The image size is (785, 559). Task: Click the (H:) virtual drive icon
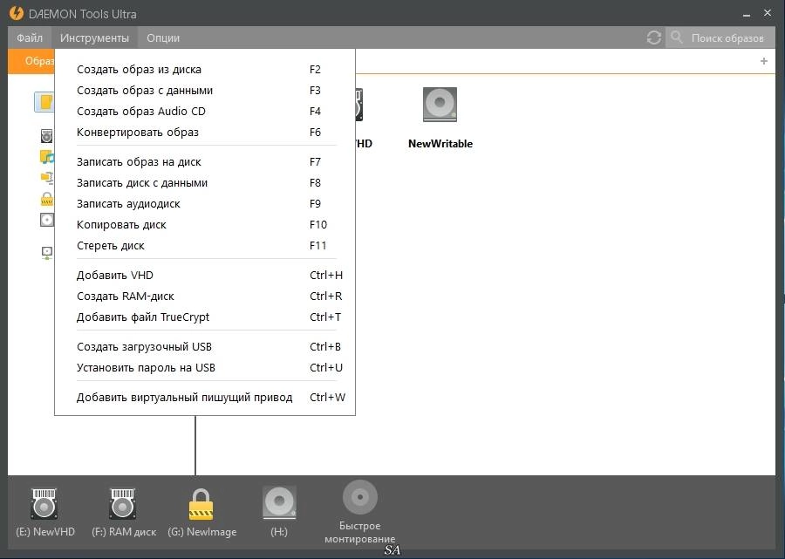pos(279,503)
